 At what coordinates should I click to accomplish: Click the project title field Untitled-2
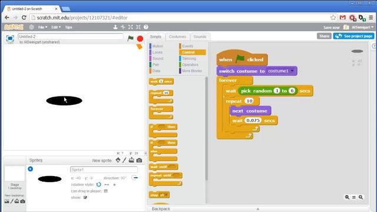pyautogui.click(x=71, y=37)
